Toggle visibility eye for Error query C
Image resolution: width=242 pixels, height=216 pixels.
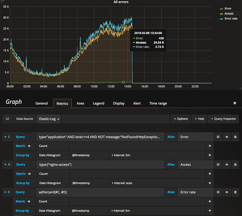(x=227, y=137)
